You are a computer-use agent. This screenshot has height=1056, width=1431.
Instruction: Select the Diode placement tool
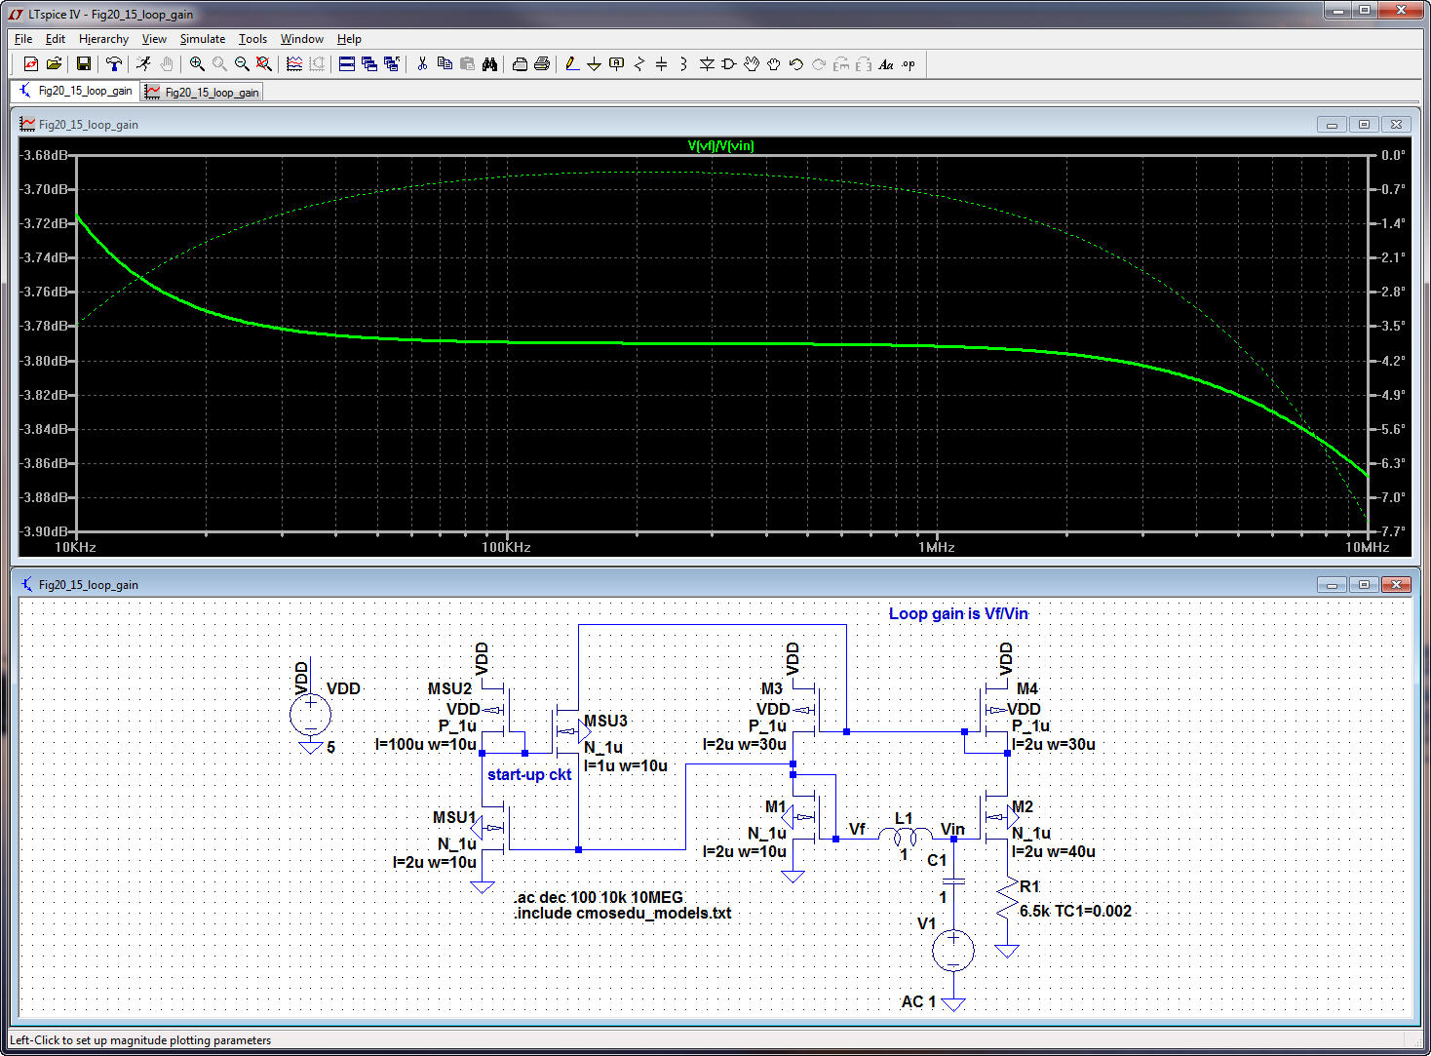tap(707, 64)
